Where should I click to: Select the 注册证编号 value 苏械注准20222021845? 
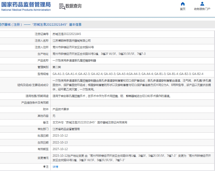point(67,34)
